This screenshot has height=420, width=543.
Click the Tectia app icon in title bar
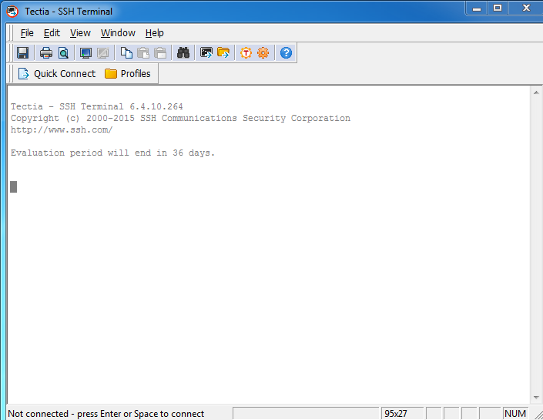coord(12,12)
